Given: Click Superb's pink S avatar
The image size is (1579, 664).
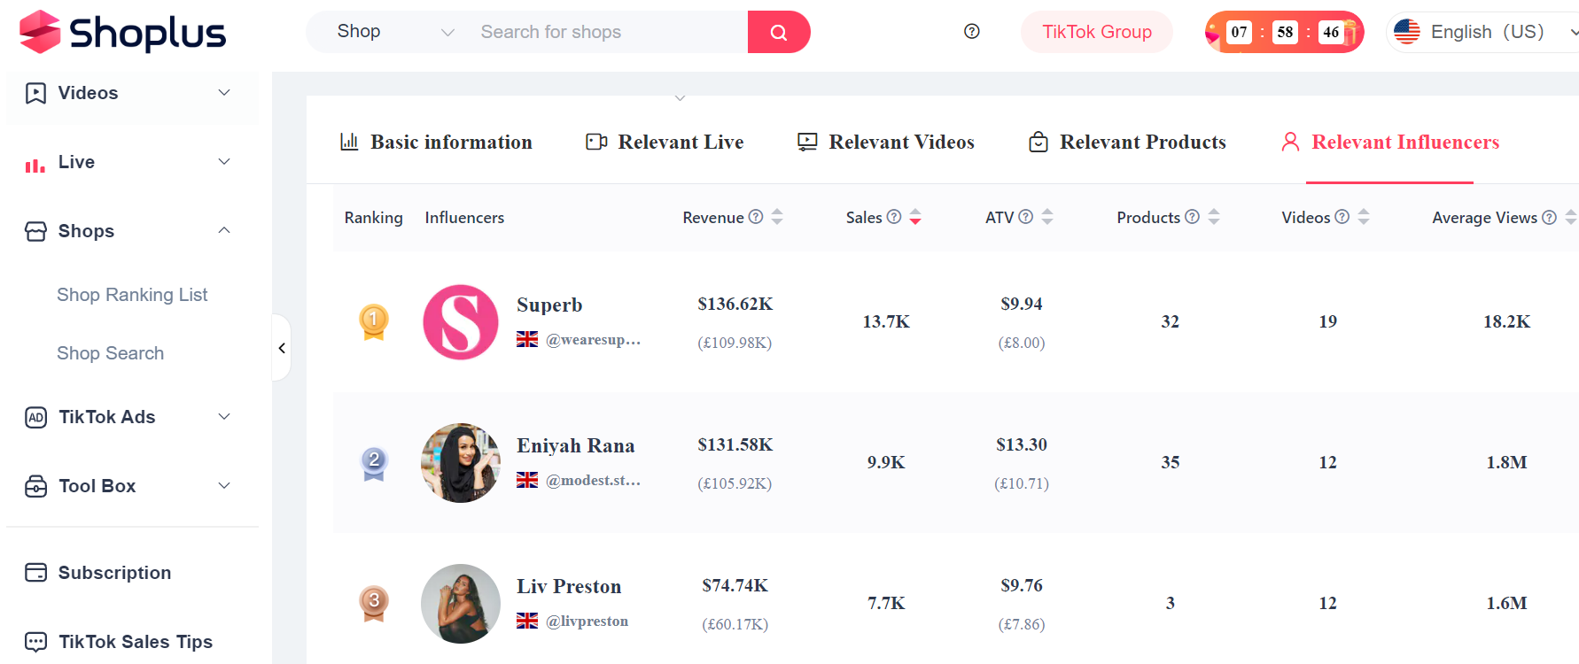Looking at the screenshot, I should (461, 322).
